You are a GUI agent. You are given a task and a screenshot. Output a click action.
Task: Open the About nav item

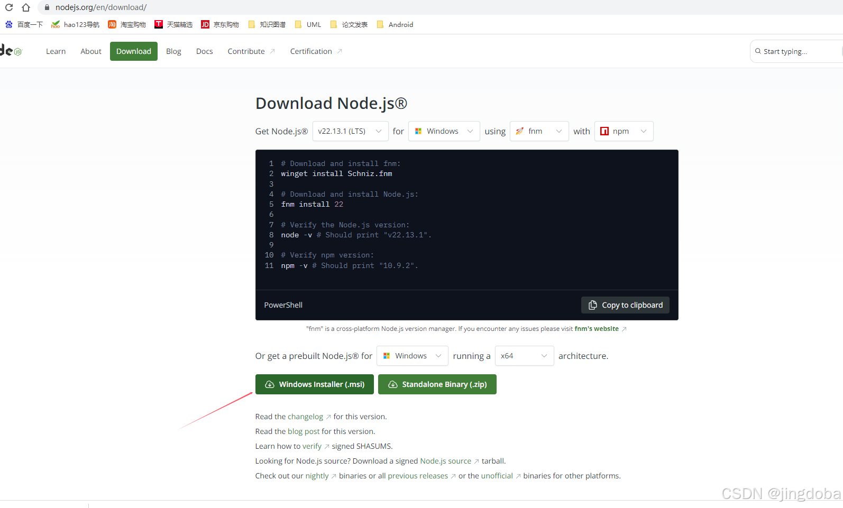pos(91,51)
